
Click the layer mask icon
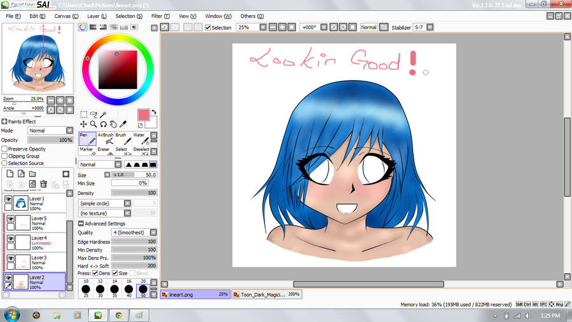[65, 174]
